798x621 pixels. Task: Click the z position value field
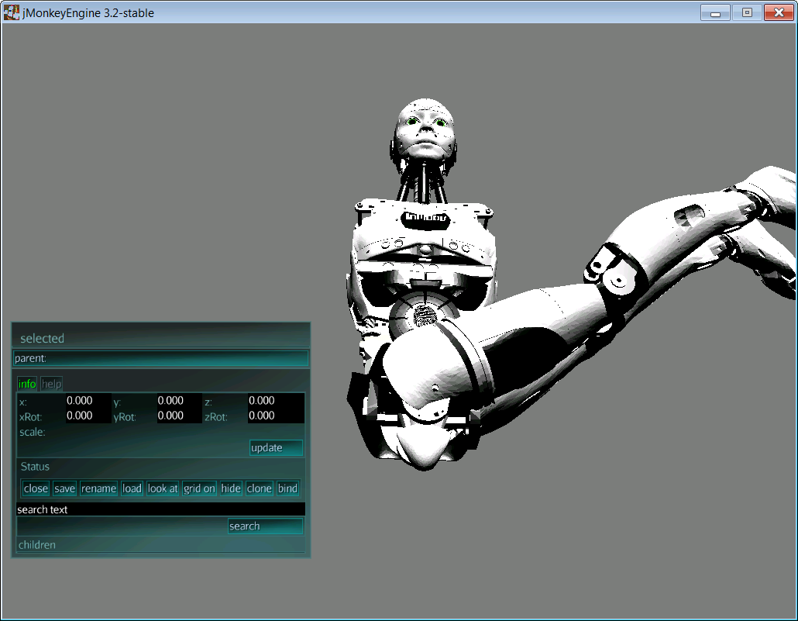coord(276,400)
